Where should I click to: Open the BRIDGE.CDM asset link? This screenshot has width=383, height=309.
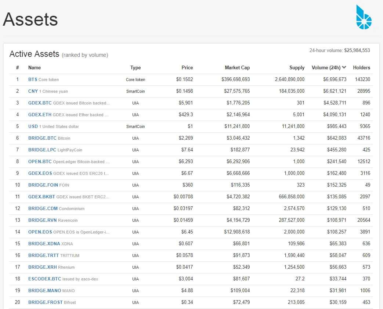tap(43, 209)
